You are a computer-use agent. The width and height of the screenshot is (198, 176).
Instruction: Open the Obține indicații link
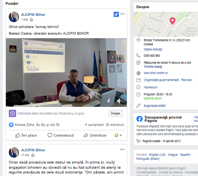pos(153,50)
